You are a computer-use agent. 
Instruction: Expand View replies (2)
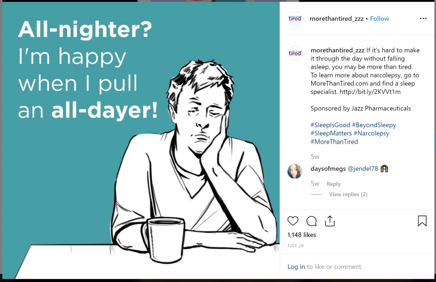(348, 194)
